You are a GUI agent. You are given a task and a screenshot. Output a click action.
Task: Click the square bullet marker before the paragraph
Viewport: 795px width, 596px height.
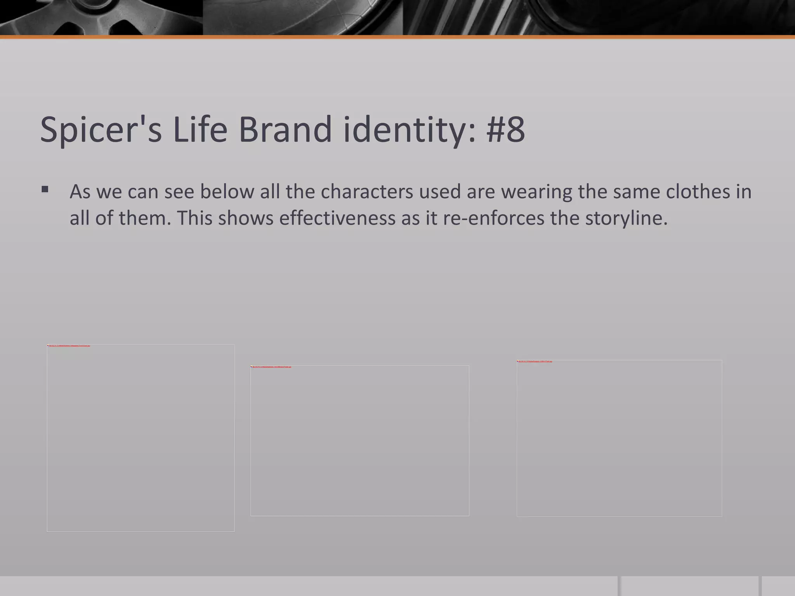(45, 190)
